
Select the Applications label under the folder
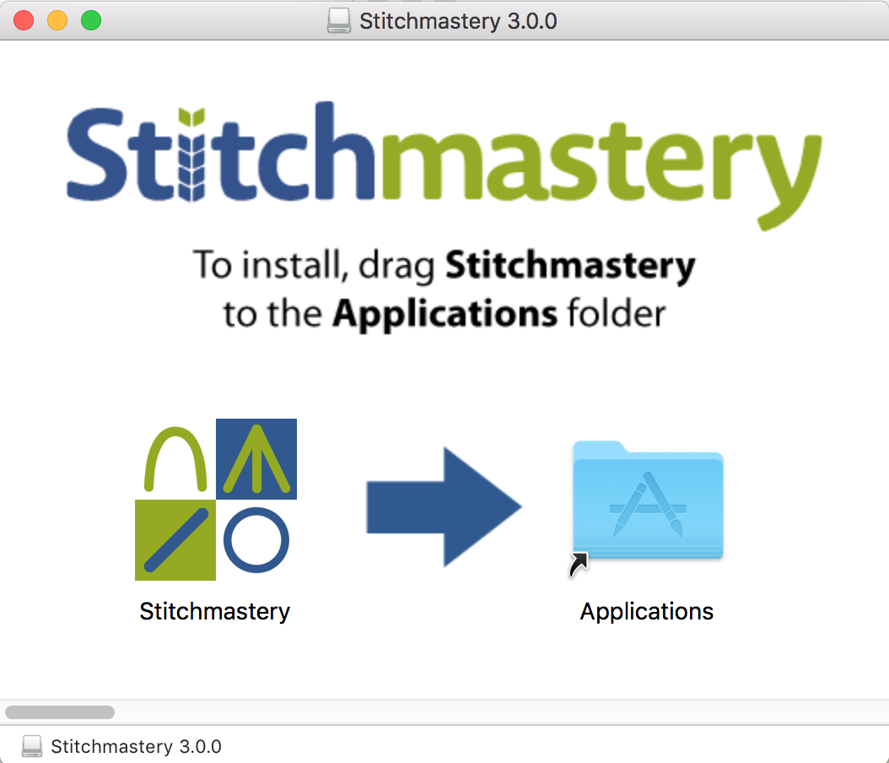click(647, 611)
